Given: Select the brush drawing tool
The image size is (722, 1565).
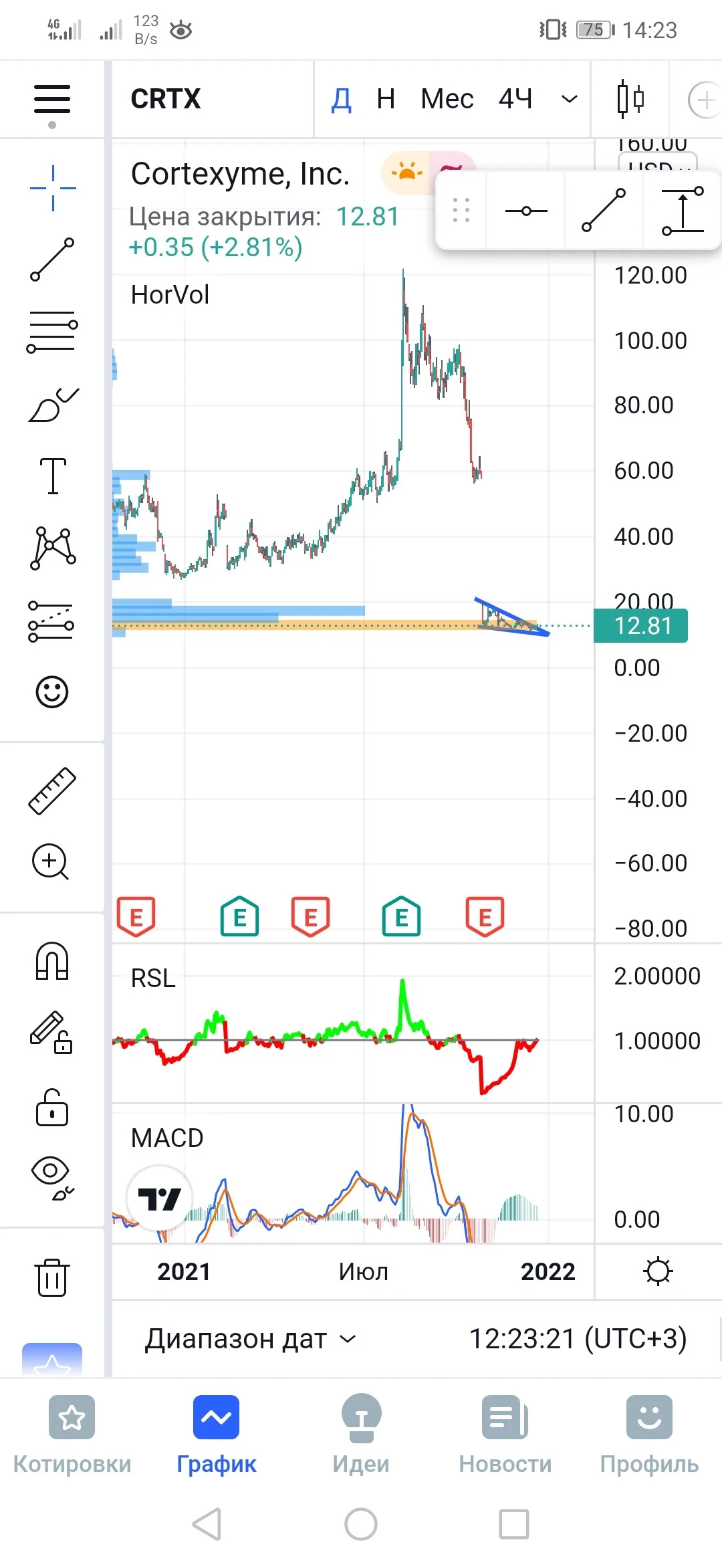Looking at the screenshot, I should pyautogui.click(x=53, y=405).
